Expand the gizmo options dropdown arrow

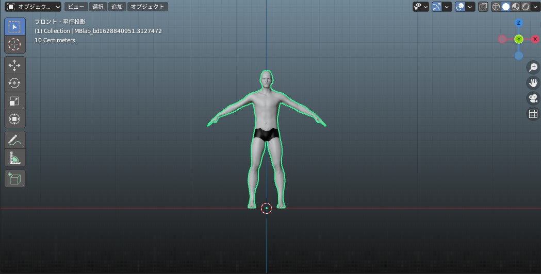[x=447, y=7]
